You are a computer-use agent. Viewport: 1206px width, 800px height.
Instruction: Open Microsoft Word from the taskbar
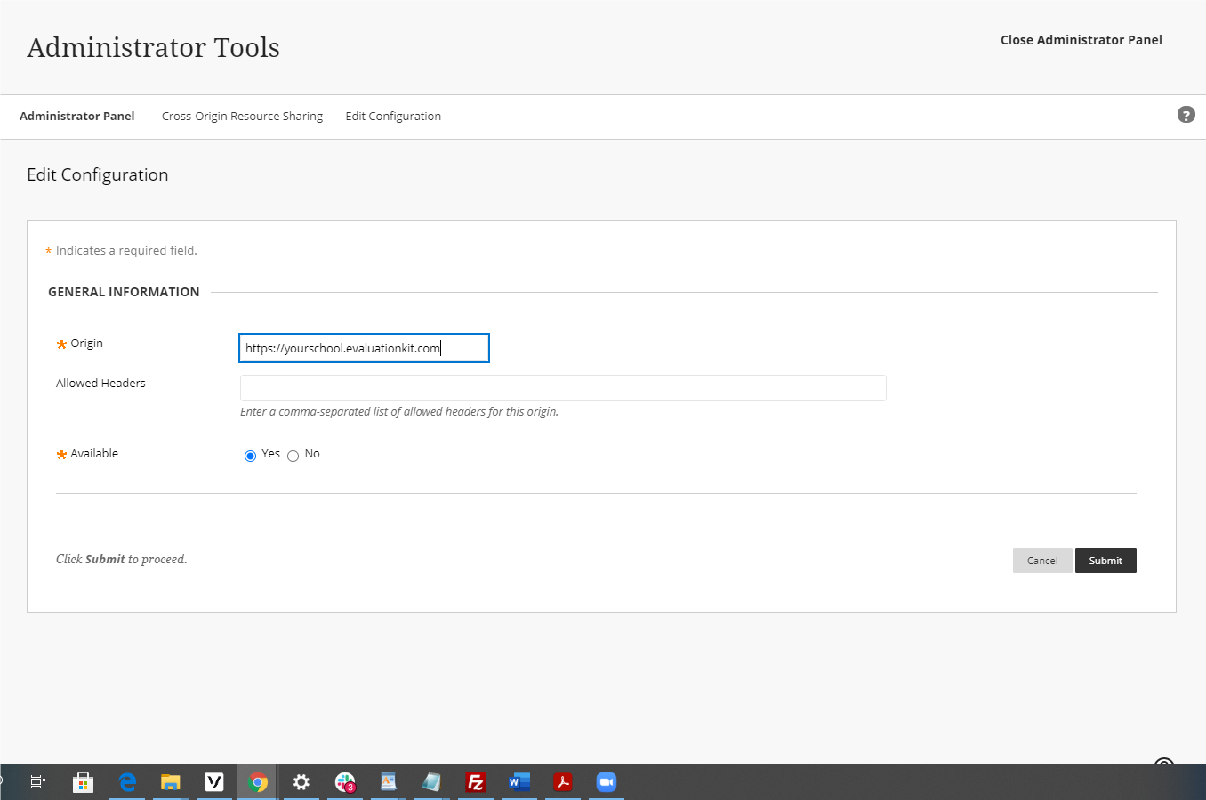coord(519,782)
